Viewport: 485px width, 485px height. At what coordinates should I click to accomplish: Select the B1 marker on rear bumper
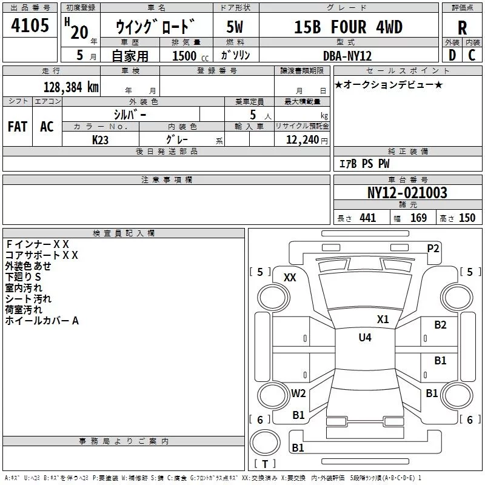[298, 447]
